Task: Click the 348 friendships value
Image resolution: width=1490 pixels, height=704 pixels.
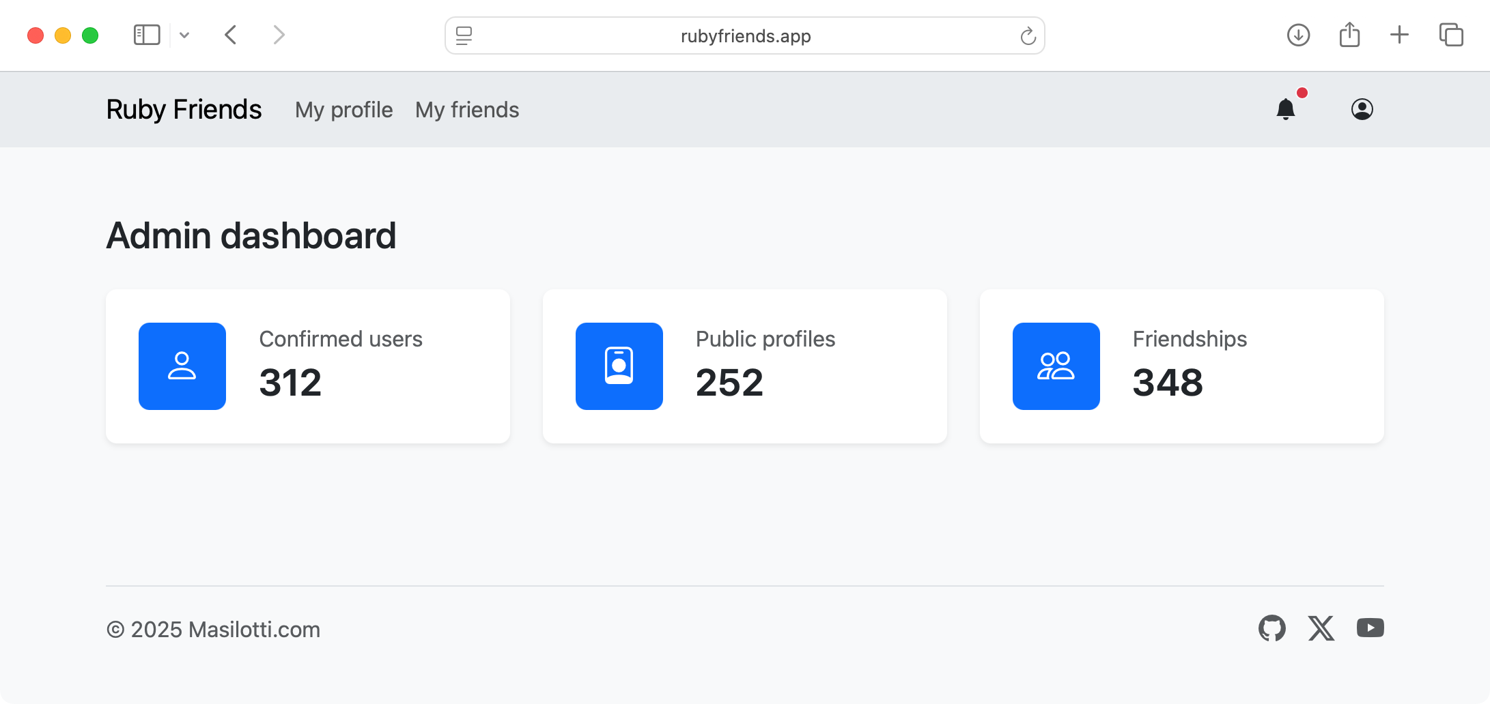Action: (1168, 383)
